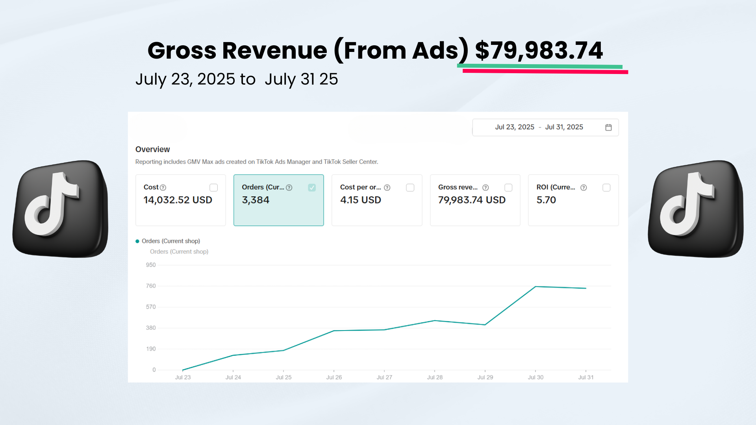Click the Overview section heading
The width and height of the screenshot is (756, 425).
coord(153,149)
